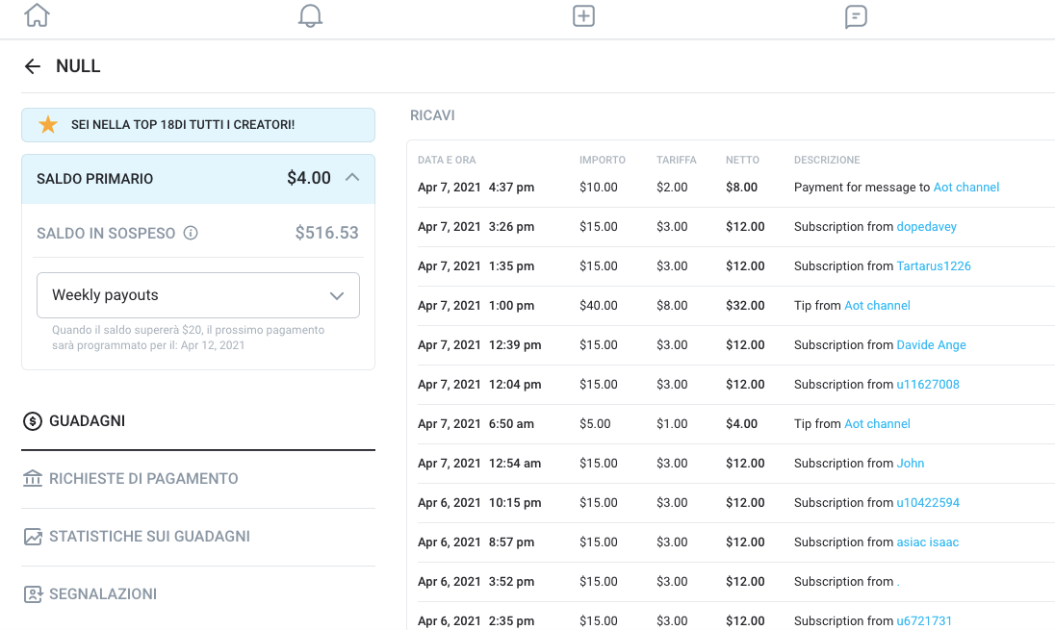The image size is (1055, 630).
Task: Open the notifications bell
Action: point(310,15)
